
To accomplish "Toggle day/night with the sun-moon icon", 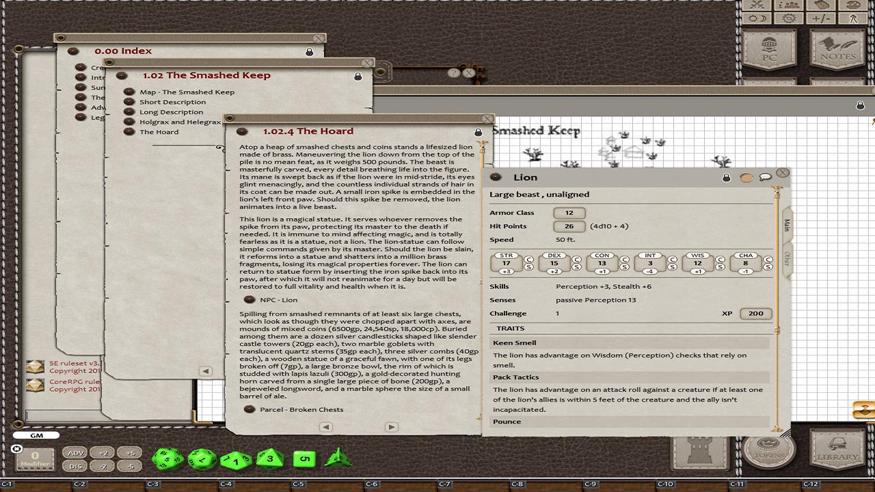I will coord(757,18).
